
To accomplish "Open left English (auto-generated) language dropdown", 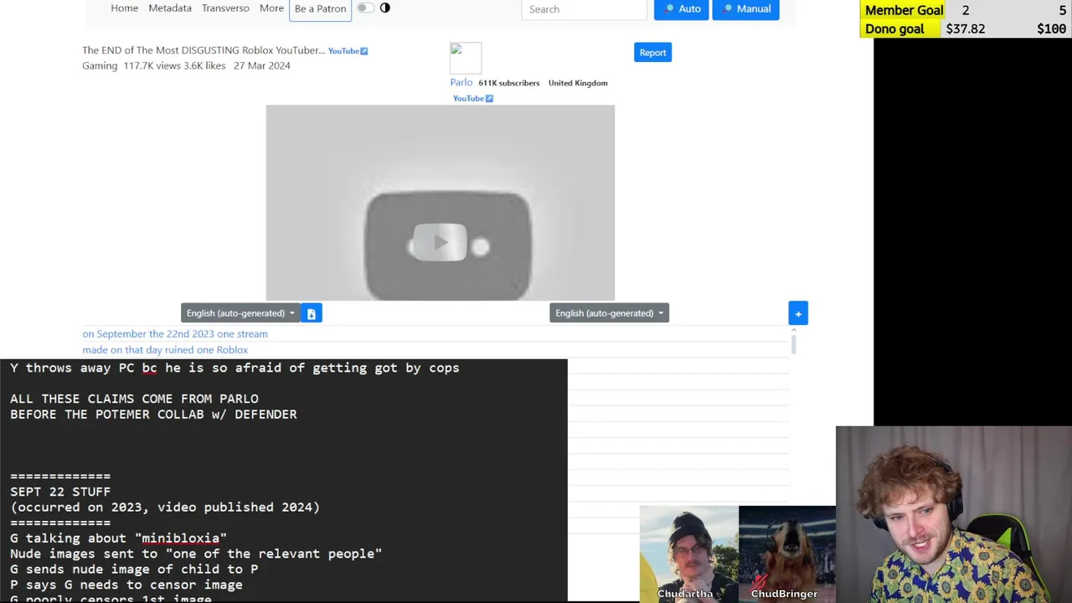I will point(240,313).
